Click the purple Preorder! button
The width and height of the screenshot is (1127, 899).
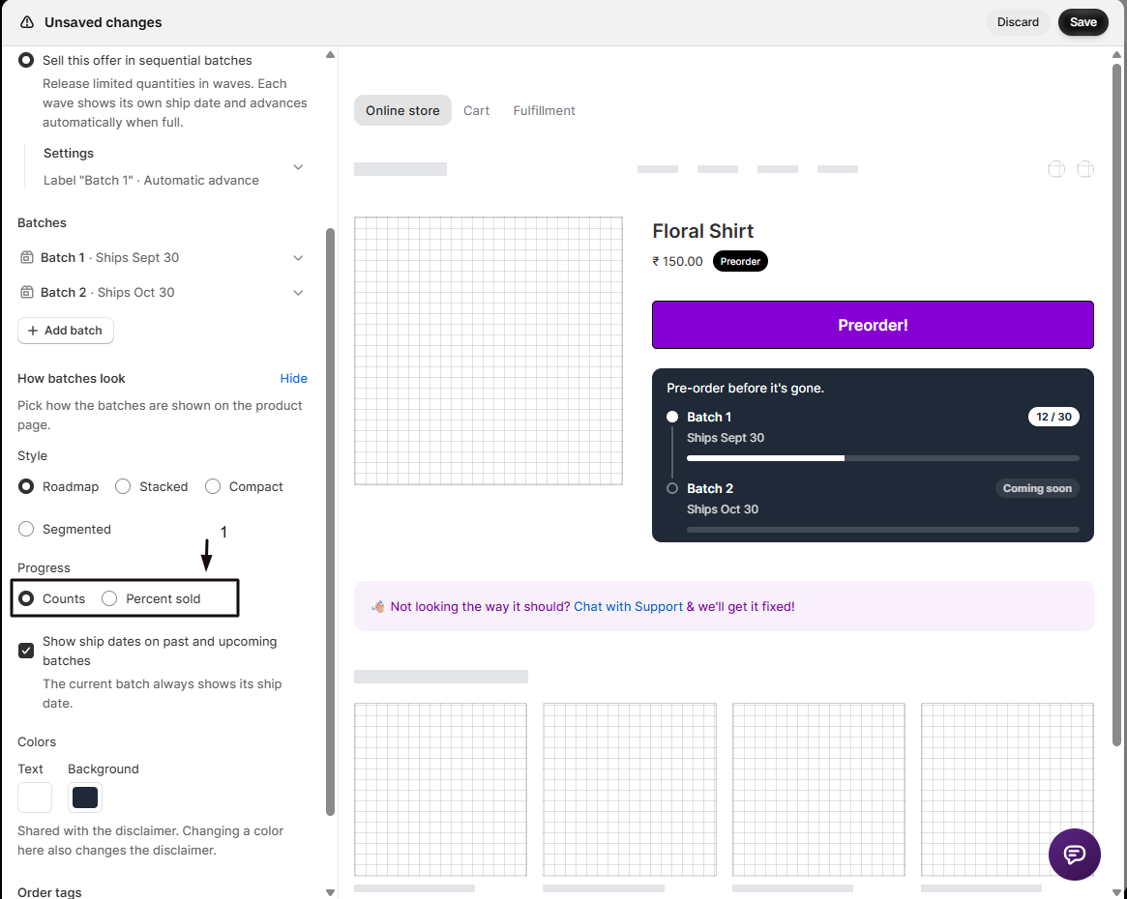[x=873, y=325]
